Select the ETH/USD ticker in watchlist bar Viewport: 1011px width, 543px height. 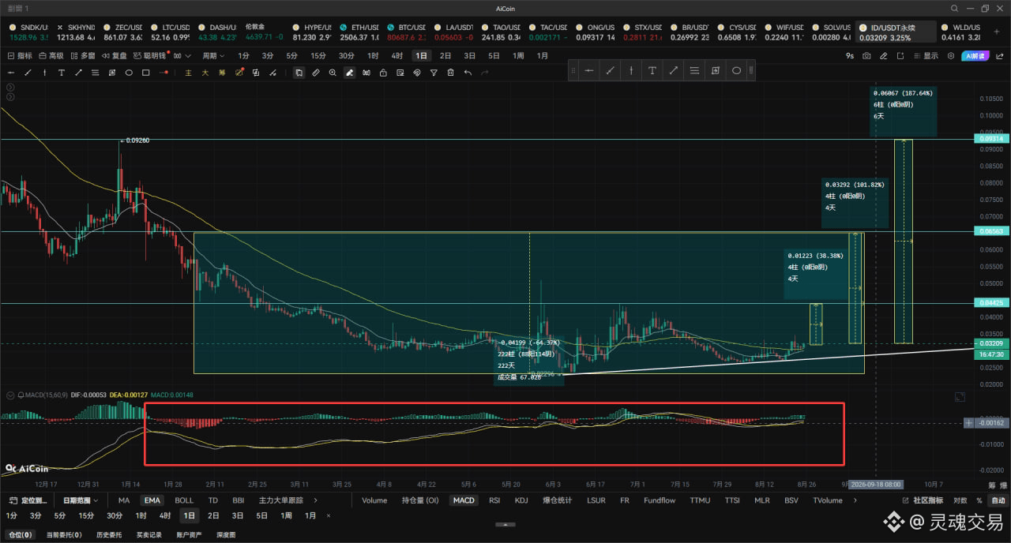pos(359,32)
